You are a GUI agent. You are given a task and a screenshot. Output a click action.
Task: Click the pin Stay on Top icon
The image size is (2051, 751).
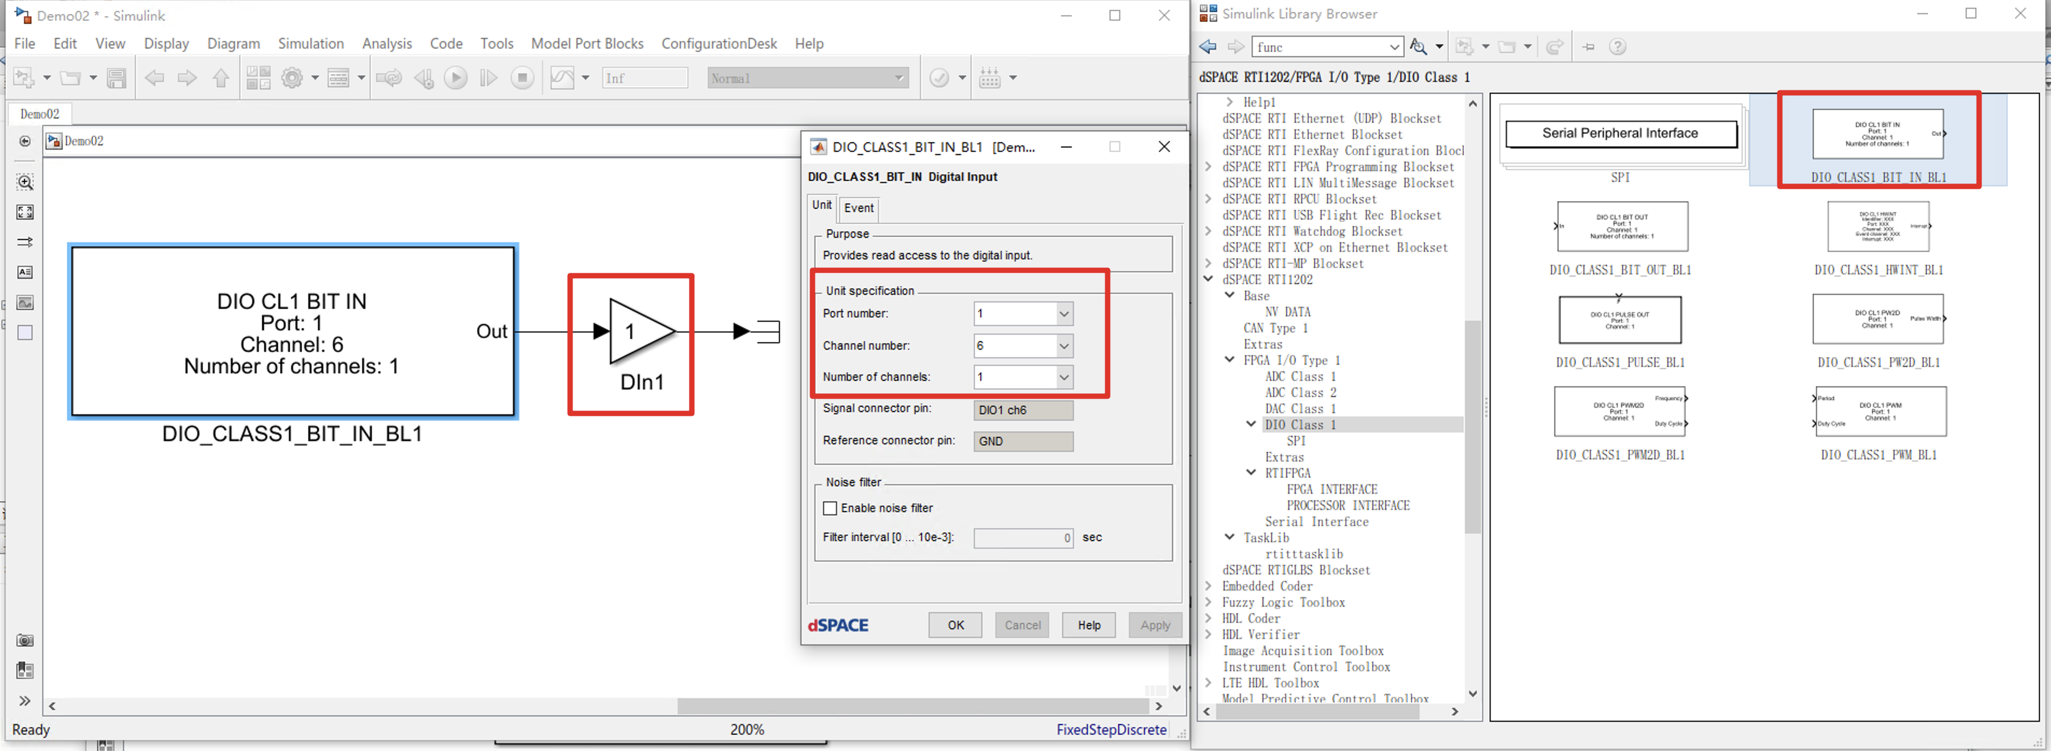(x=1588, y=47)
